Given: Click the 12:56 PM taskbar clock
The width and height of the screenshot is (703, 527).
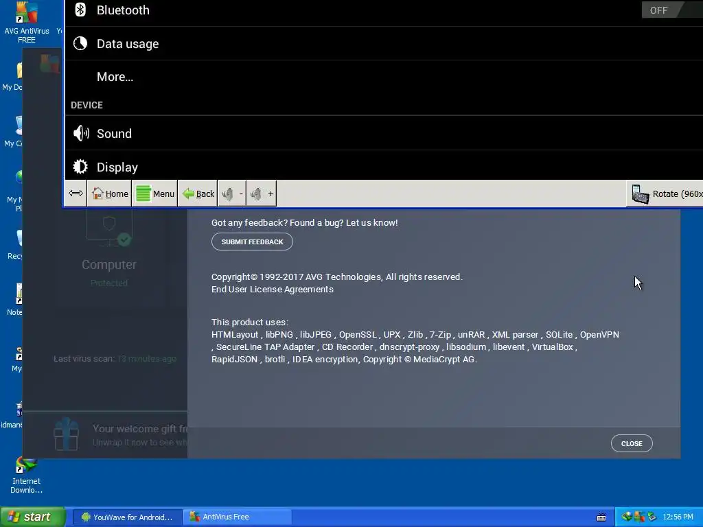Looking at the screenshot, I should (678, 517).
